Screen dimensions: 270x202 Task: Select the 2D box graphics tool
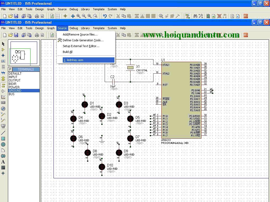click(x=3, y=139)
